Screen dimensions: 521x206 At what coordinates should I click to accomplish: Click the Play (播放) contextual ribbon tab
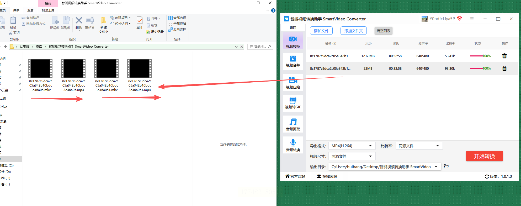point(48,3)
